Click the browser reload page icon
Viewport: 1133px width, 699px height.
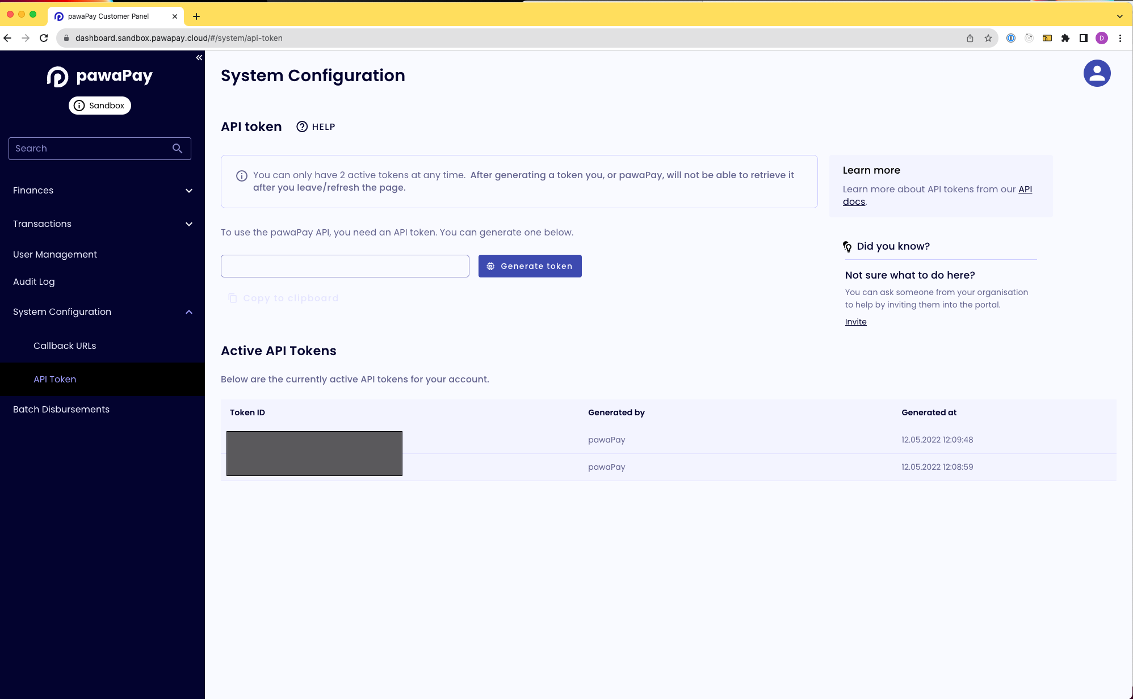point(44,38)
